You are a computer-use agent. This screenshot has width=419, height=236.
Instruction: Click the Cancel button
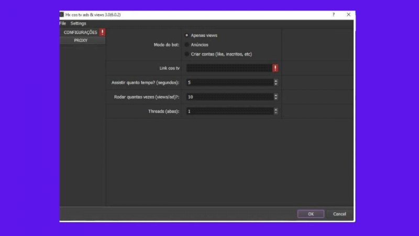pos(339,214)
